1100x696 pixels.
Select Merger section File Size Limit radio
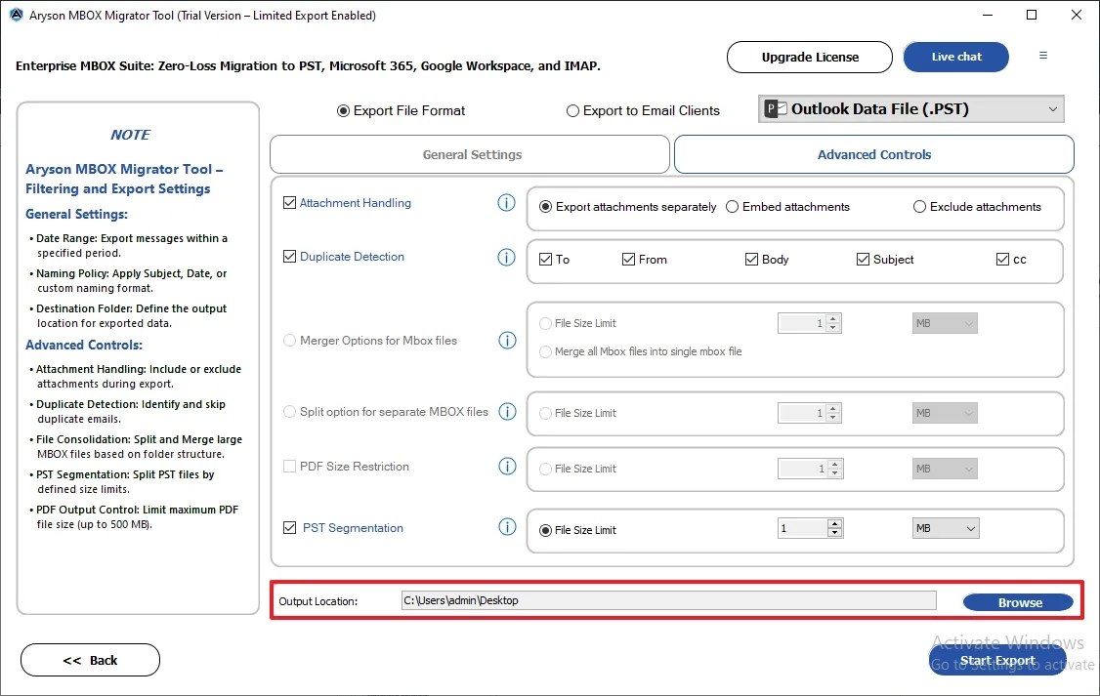(x=545, y=324)
